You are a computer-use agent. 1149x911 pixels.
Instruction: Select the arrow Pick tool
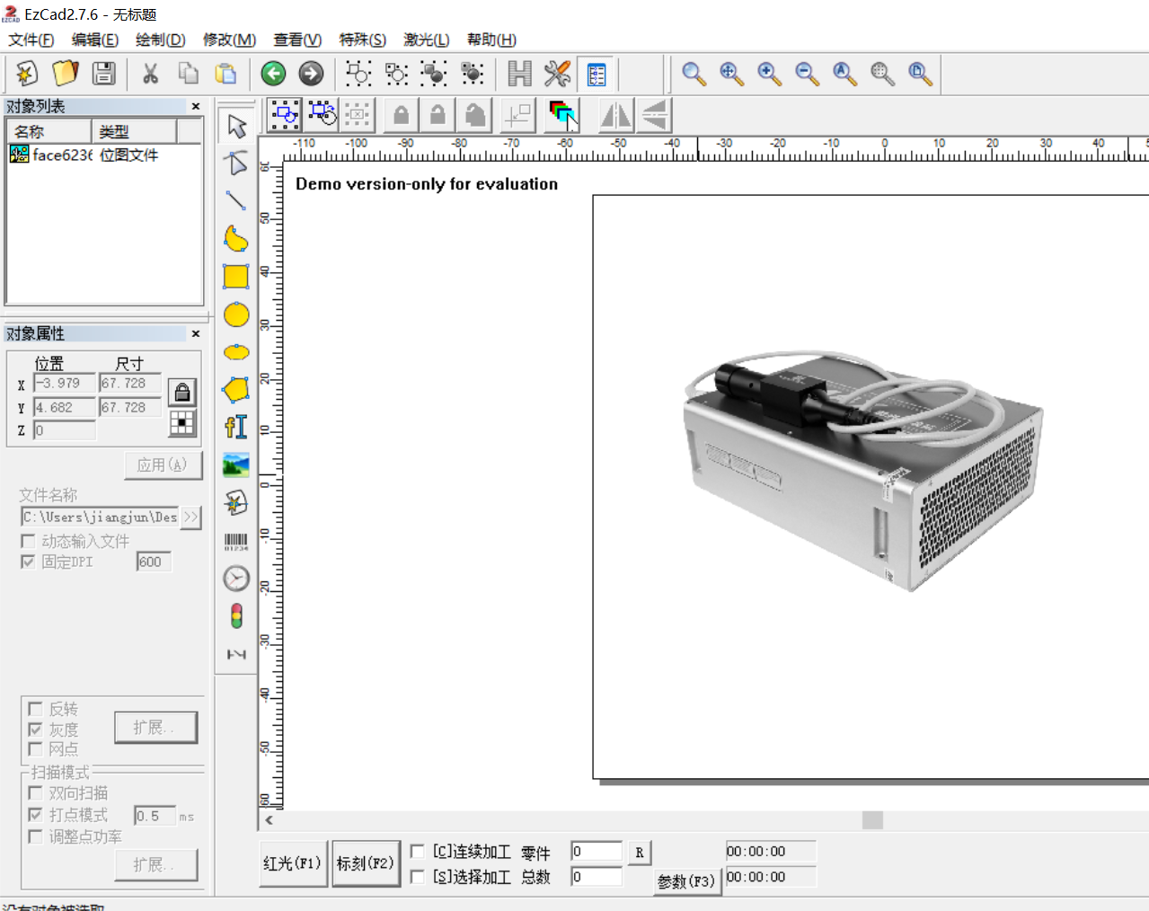[236, 126]
